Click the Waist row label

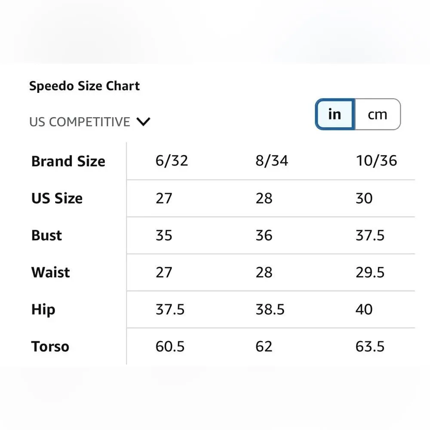(51, 272)
